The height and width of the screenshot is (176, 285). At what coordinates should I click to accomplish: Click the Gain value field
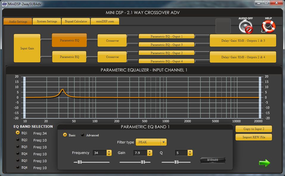pyautogui.click(x=140, y=153)
